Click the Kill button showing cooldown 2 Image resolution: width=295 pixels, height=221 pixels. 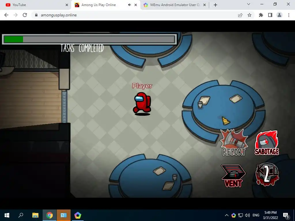[267, 174]
